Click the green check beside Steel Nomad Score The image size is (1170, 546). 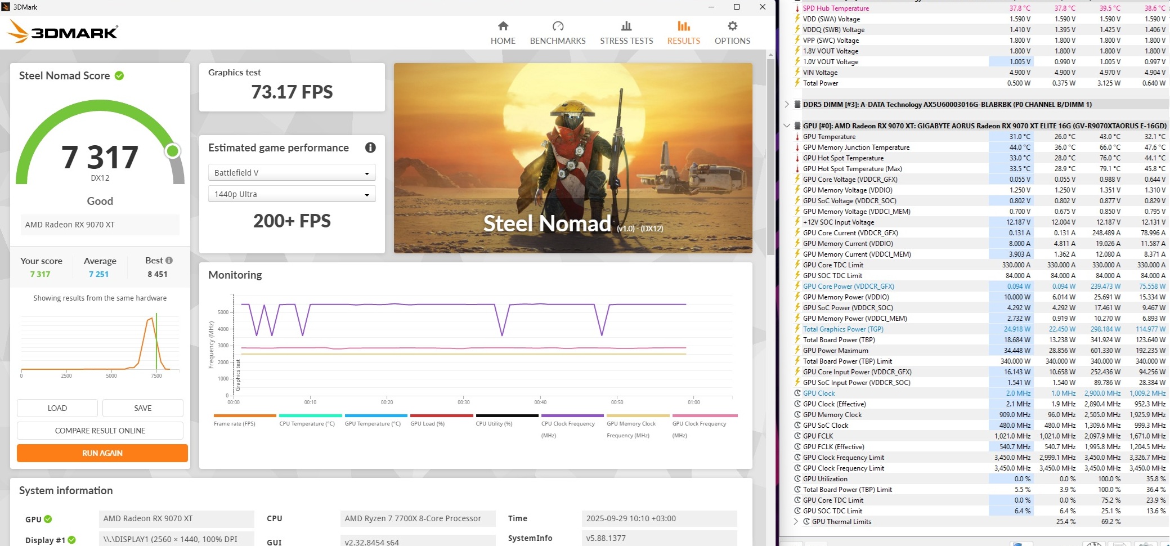119,75
